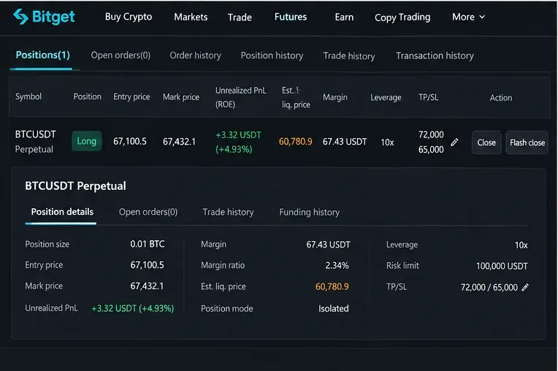Screen dimensions: 558x371
Task: Click the 67,432.1 mark price in row
Action: (180, 142)
